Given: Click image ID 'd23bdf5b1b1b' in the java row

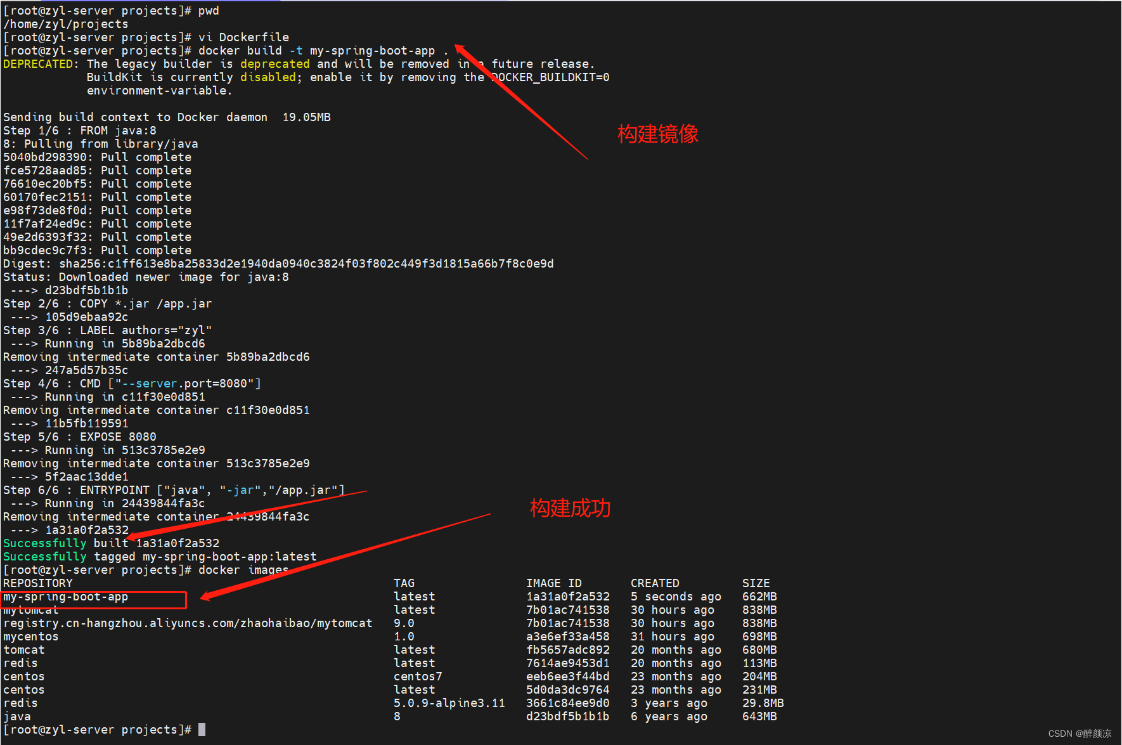Looking at the screenshot, I should [568, 716].
